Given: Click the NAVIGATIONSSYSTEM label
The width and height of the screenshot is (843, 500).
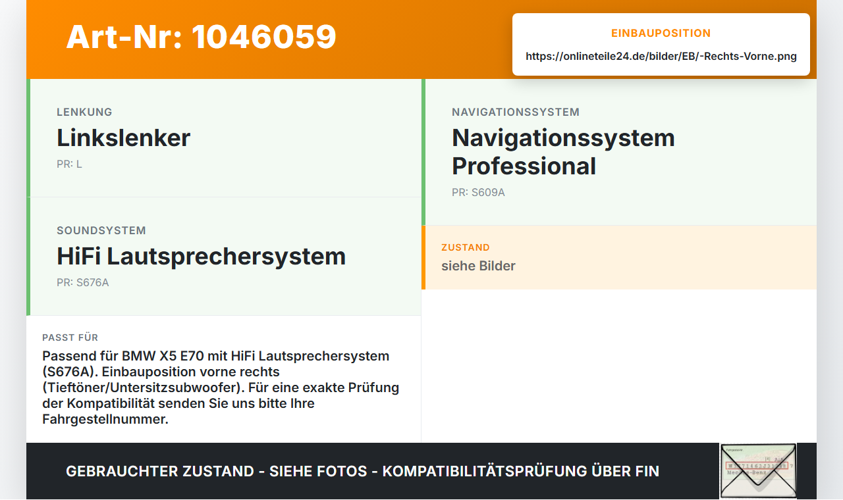Looking at the screenshot, I should [516, 112].
